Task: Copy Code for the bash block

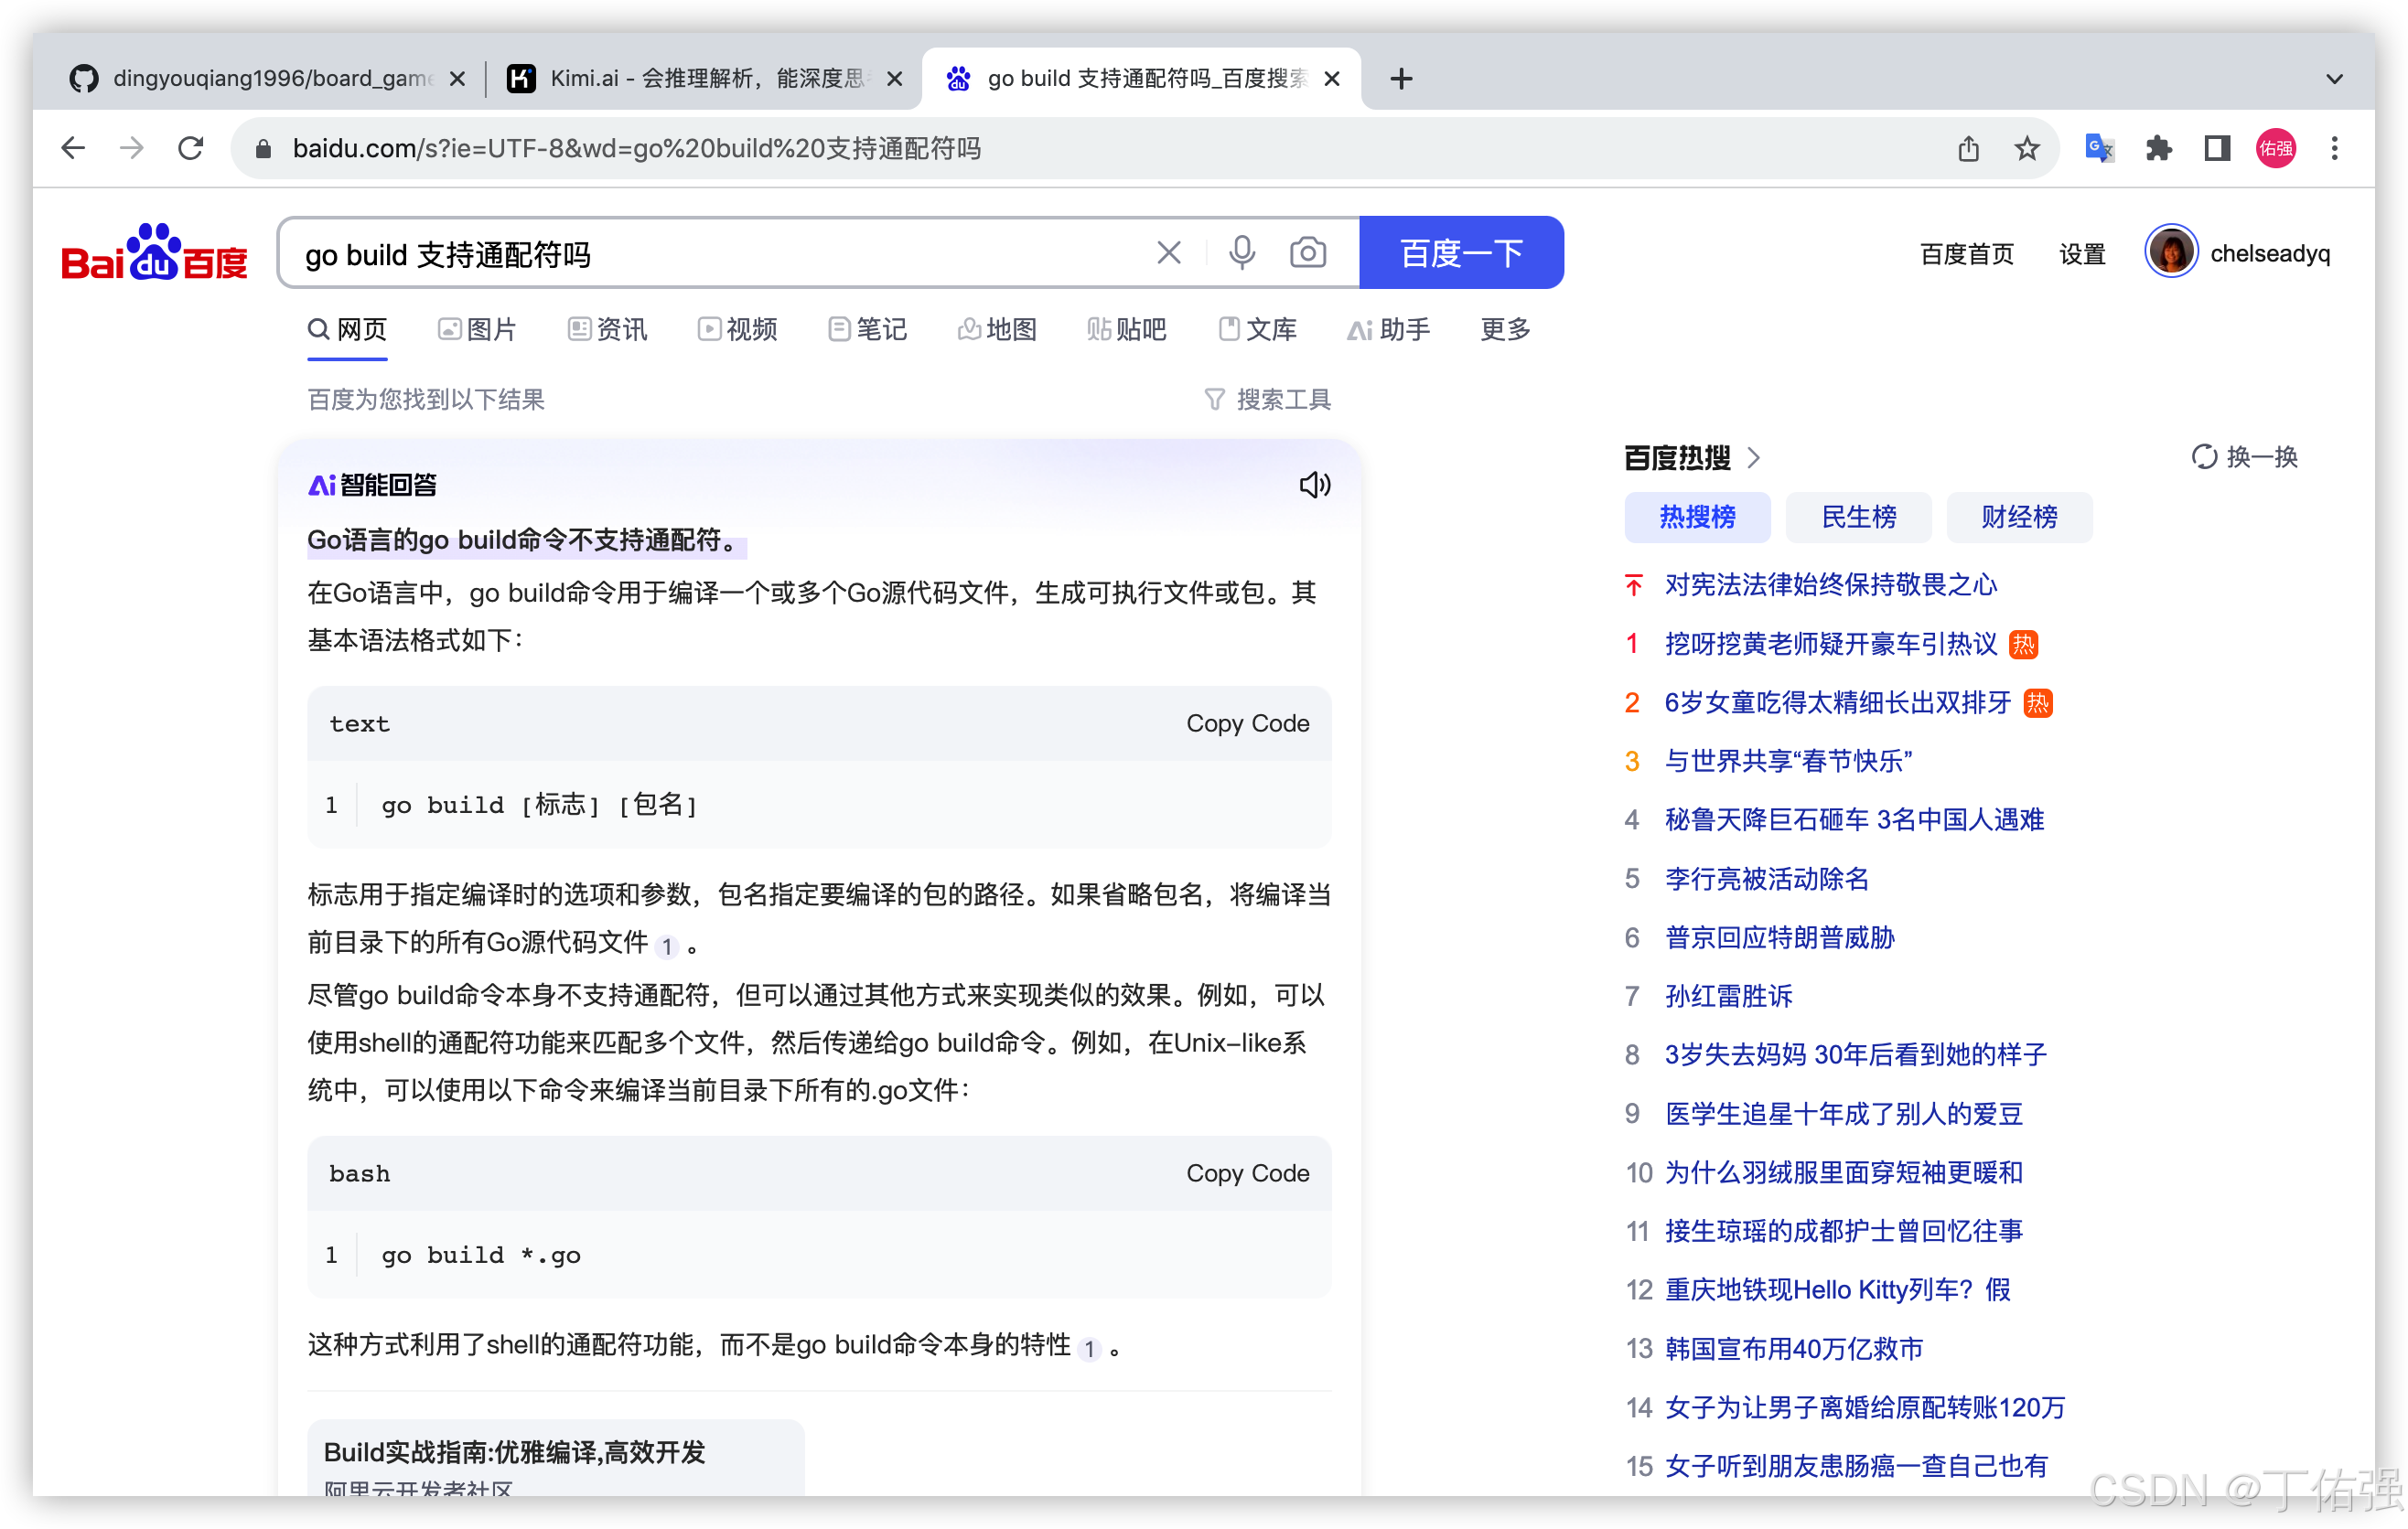Action: click(x=1247, y=1173)
